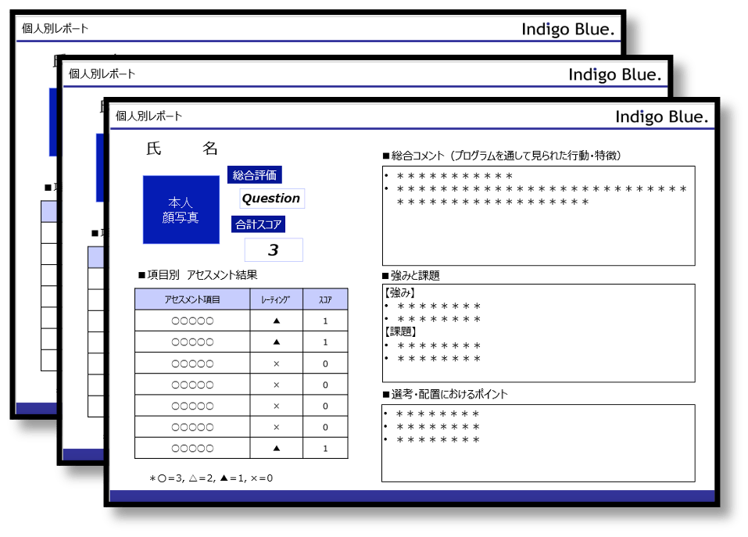Click the Indigo Blue logo on front slide

click(x=661, y=116)
